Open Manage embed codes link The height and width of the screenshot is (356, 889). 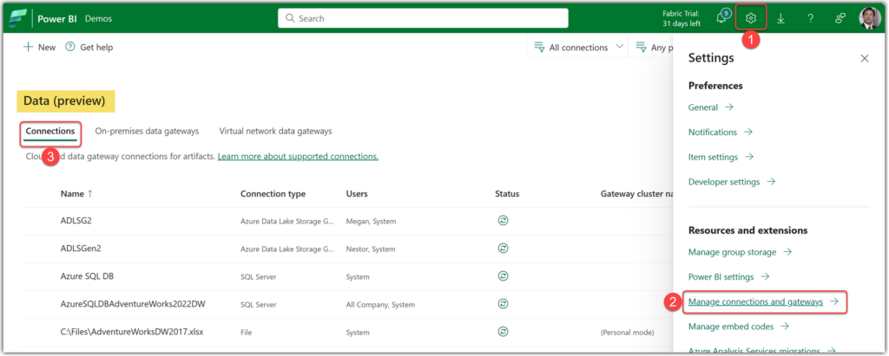[739, 327]
